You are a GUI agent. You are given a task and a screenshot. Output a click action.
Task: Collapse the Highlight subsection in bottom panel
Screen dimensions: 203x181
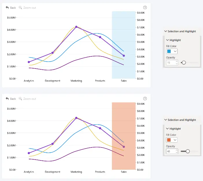pyautogui.click(x=167, y=129)
